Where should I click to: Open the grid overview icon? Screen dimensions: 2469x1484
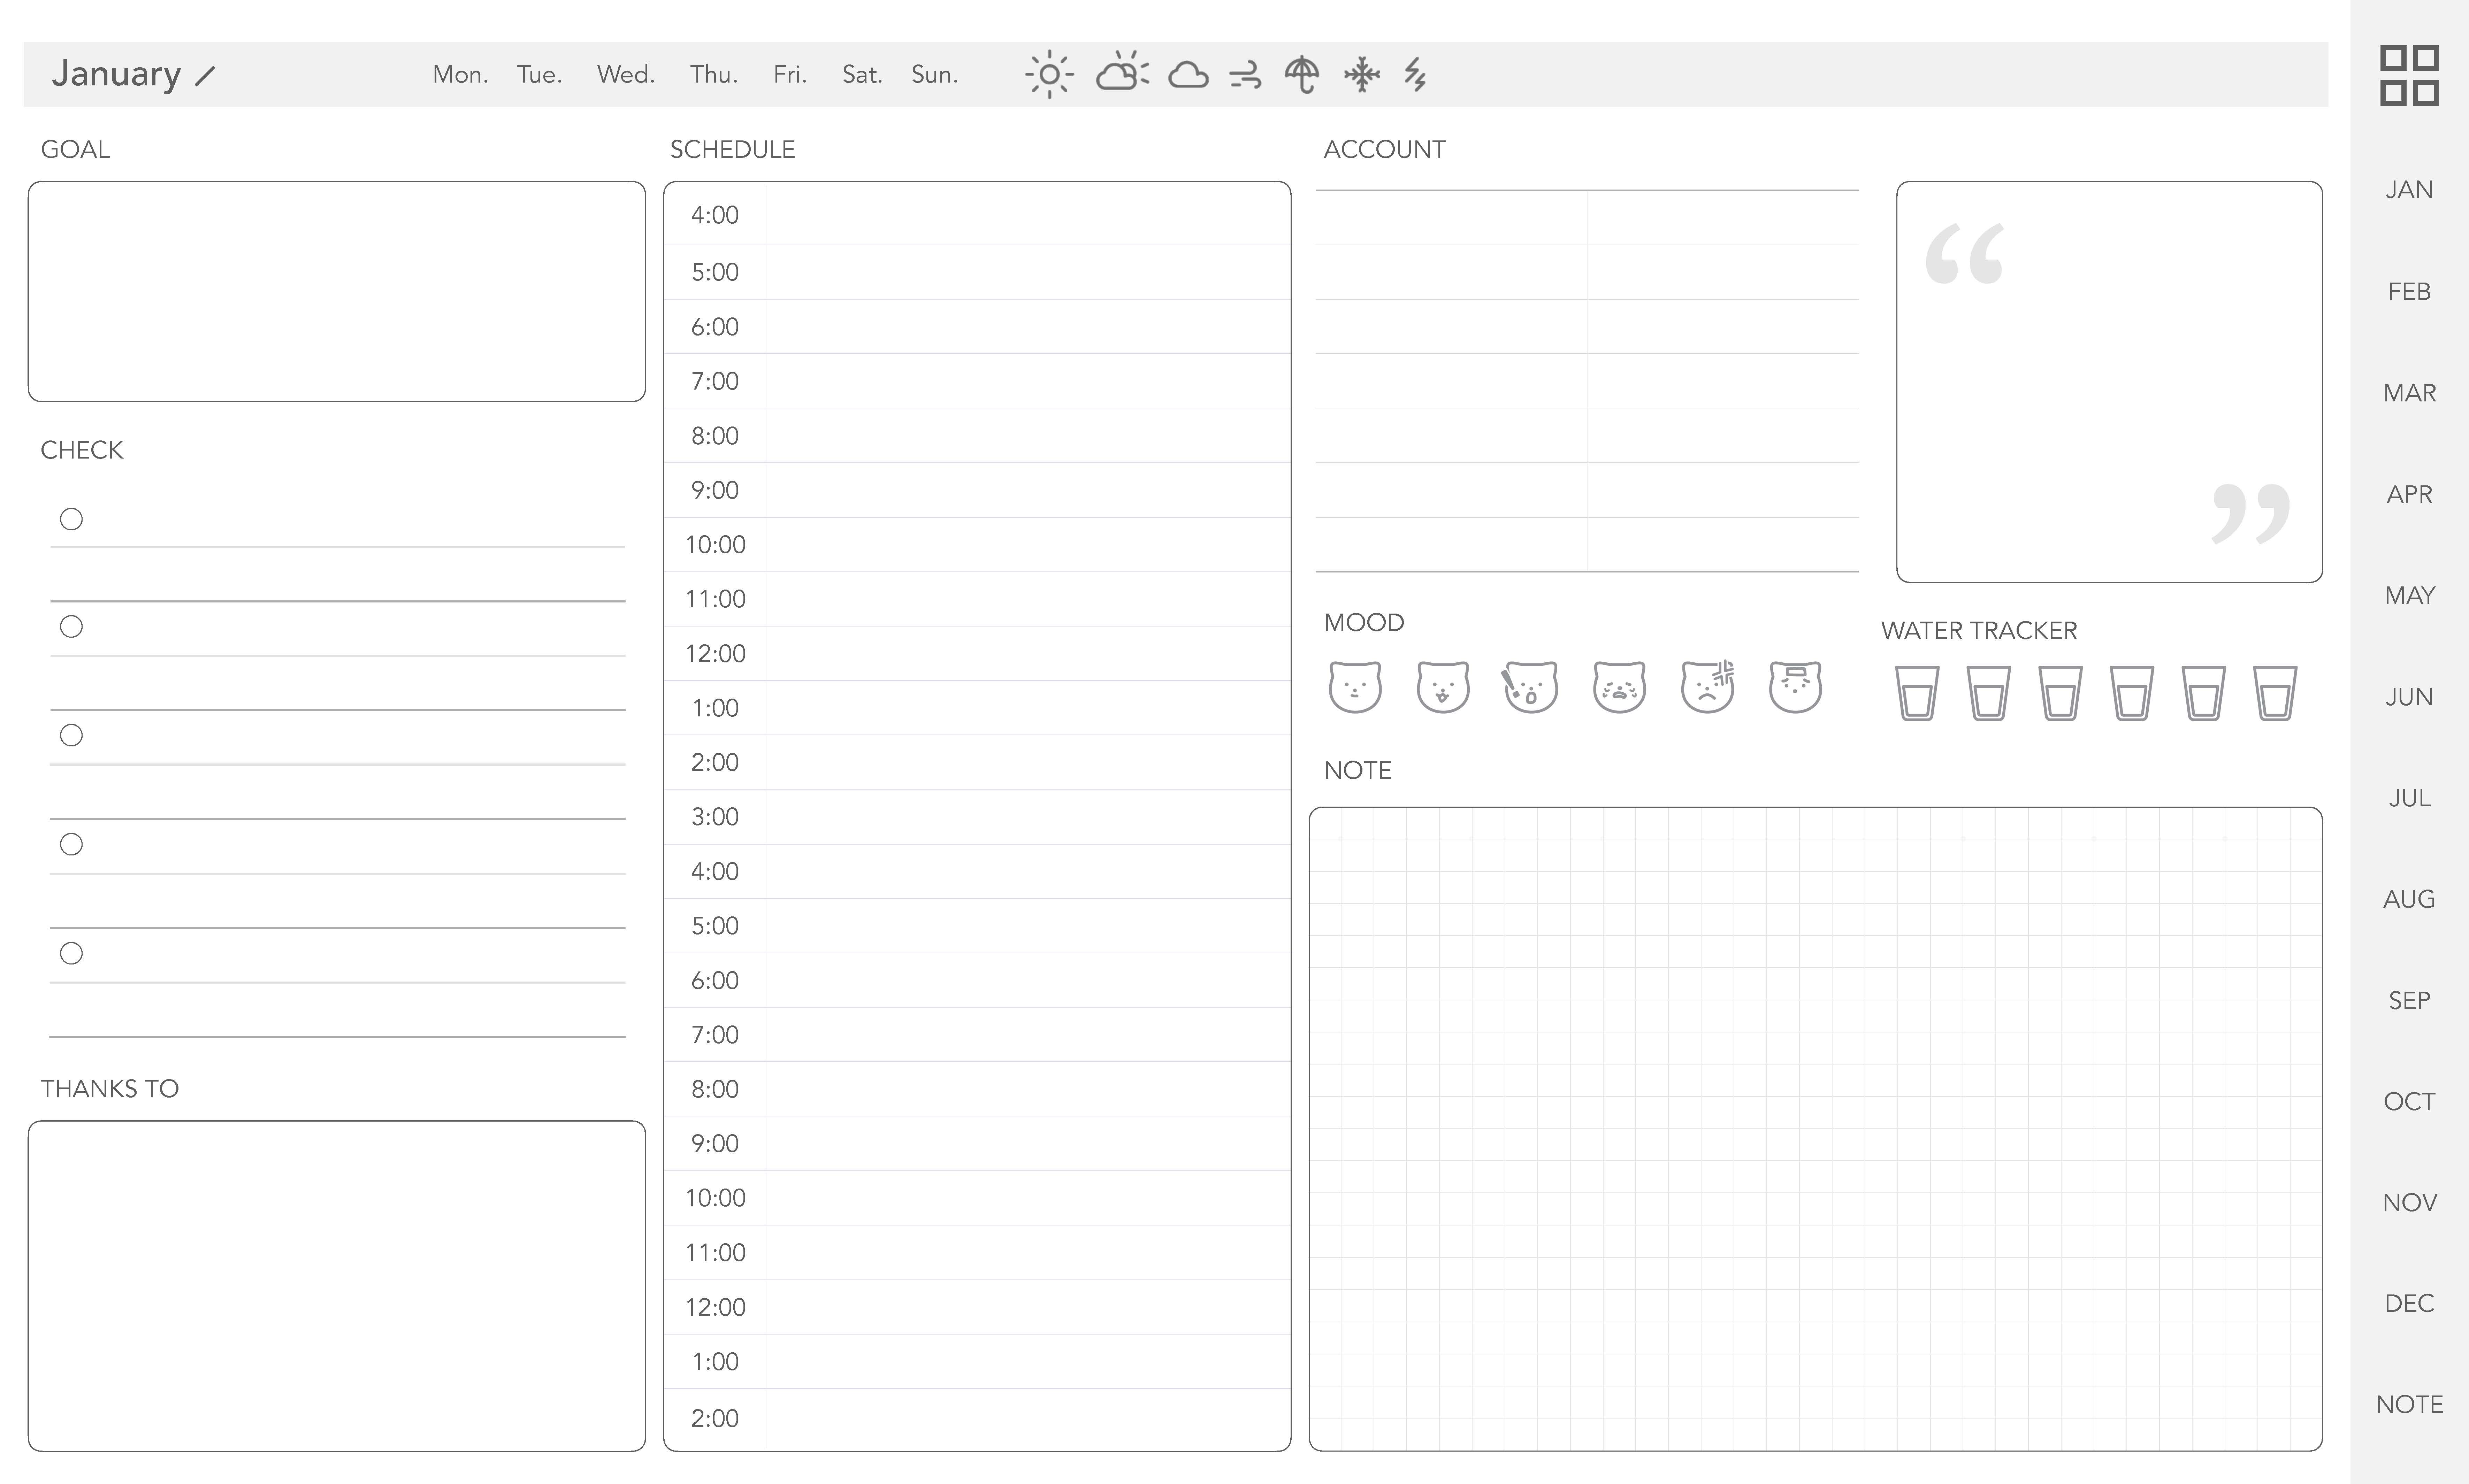pyautogui.click(x=2409, y=75)
